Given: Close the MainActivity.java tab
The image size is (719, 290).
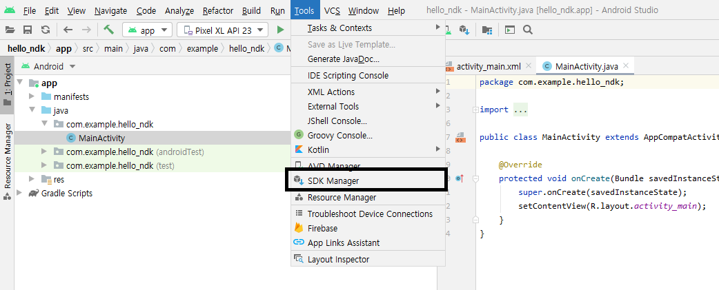Looking at the screenshot, I should point(626,65).
